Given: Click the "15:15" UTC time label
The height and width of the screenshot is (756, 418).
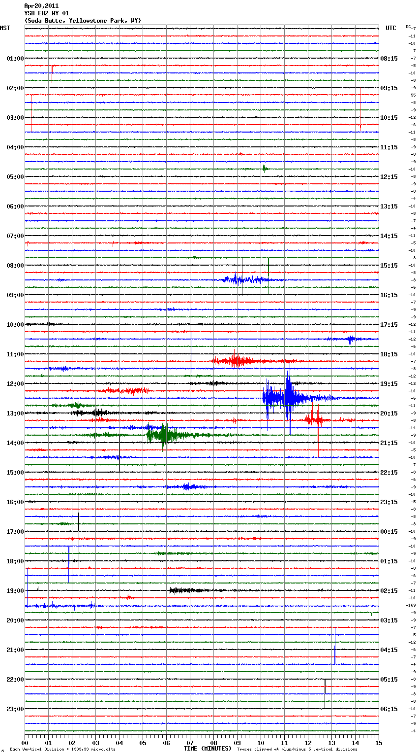Looking at the screenshot, I should pyautogui.click(x=389, y=266).
